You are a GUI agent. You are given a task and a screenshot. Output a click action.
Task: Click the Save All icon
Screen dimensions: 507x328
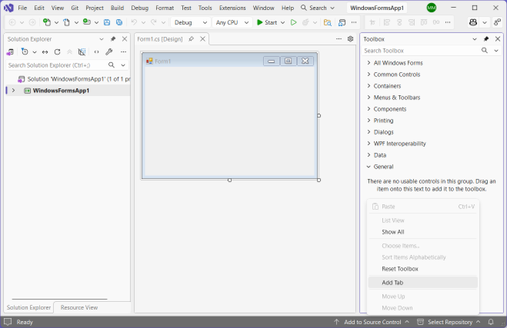119,22
